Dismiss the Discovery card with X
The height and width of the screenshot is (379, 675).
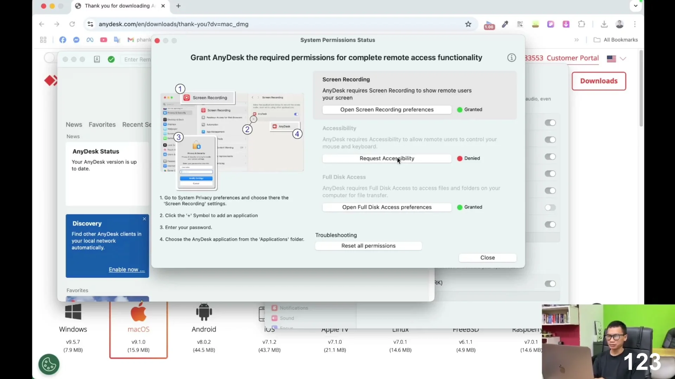144,219
